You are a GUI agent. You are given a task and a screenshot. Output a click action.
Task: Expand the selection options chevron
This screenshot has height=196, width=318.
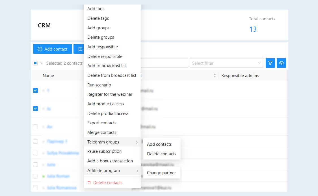click(x=41, y=63)
